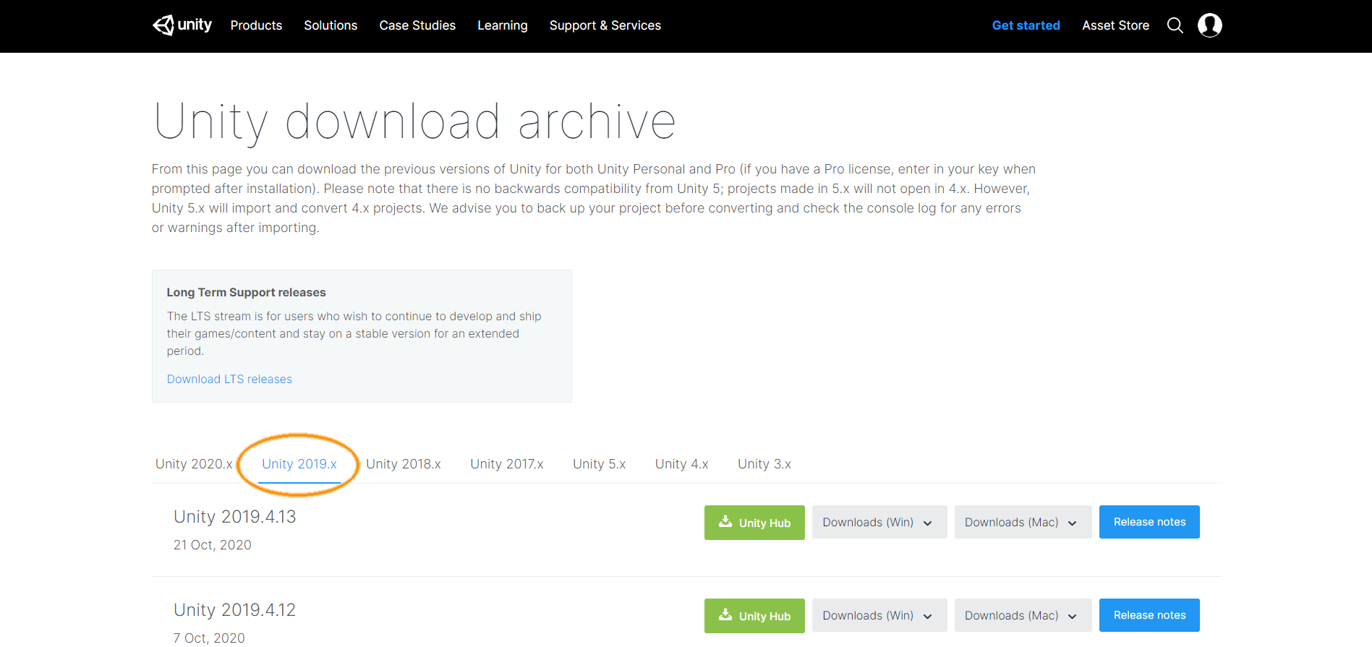Click the Unity logo in header
This screenshot has height=647, width=1372.
pos(182,25)
